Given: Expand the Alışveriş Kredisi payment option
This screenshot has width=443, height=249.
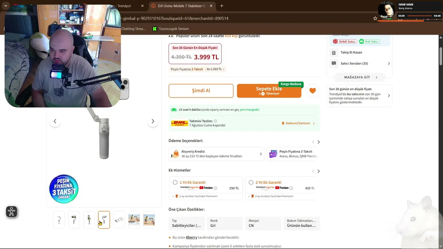Looking at the screenshot, I should click(x=216, y=154).
